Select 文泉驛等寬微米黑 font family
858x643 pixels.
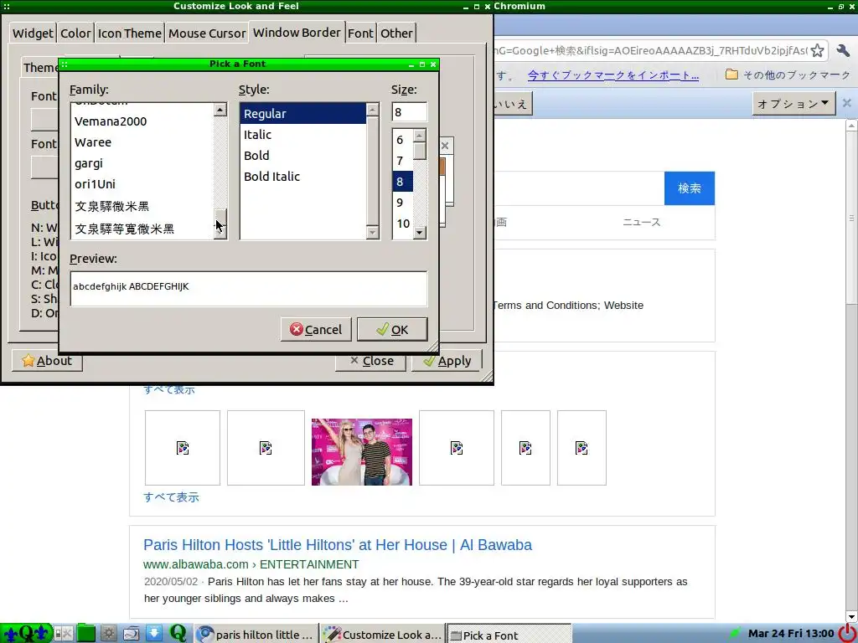point(142,229)
